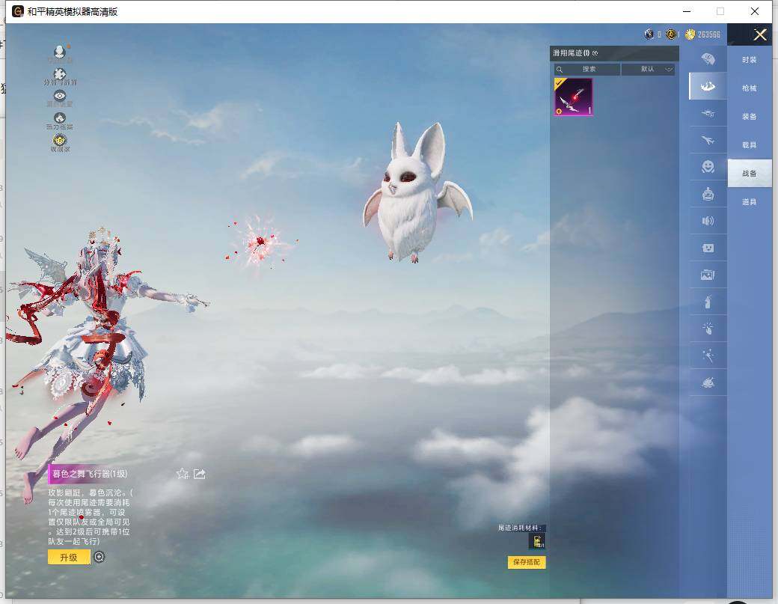
Task: Click the 升级 upgrade button
Action: tap(69, 558)
